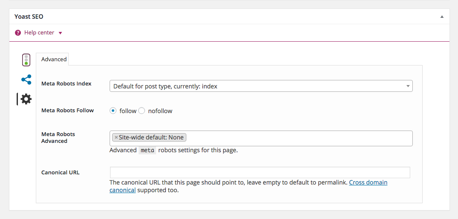Open the Meta Robots Index dropdown
Viewport: 458px width, 219px height.
click(x=261, y=86)
